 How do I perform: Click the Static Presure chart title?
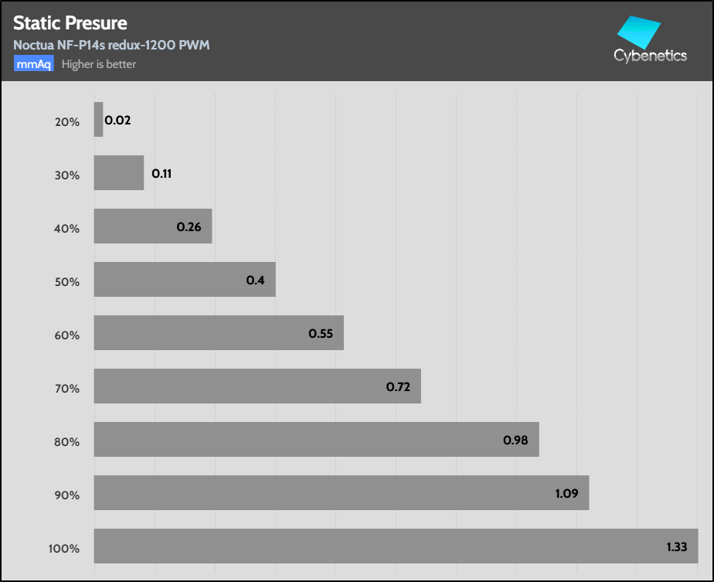pyautogui.click(x=70, y=22)
